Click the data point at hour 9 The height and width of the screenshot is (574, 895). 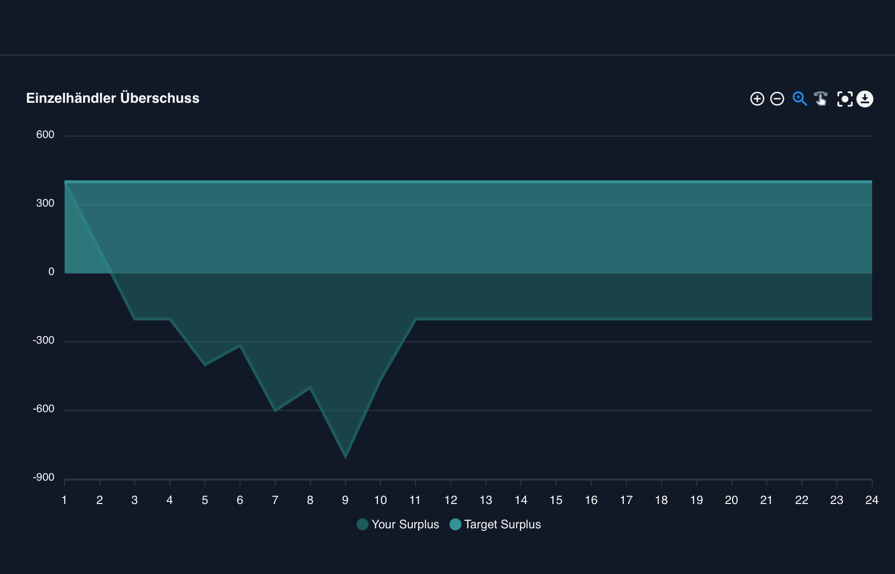point(345,456)
